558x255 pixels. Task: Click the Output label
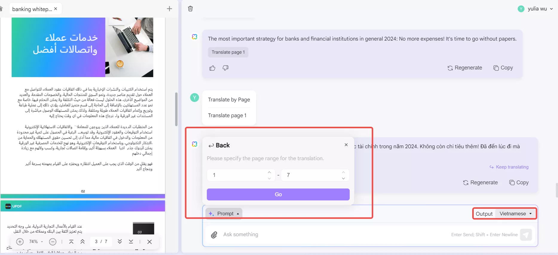(484, 214)
